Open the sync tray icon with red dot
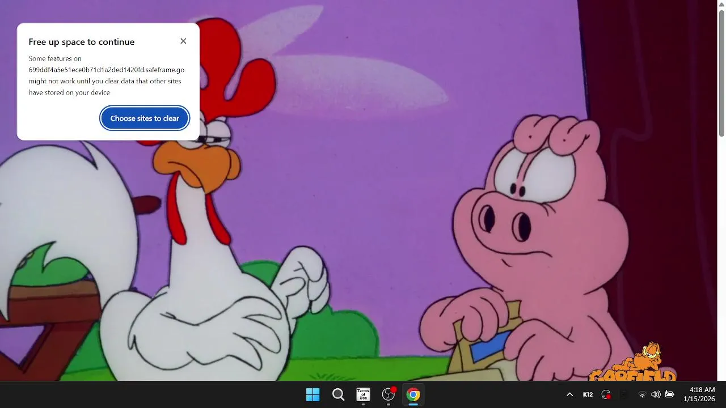Image resolution: width=726 pixels, height=408 pixels. pyautogui.click(x=606, y=394)
